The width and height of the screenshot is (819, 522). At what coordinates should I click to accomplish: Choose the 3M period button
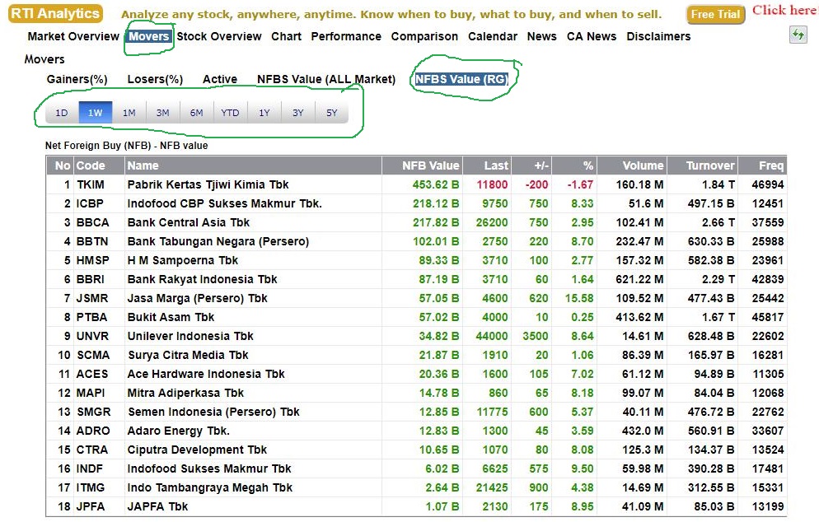coord(162,113)
